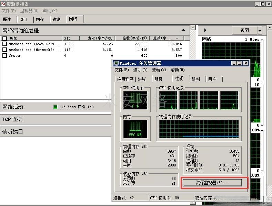
Task: Sort by the 发送(字节/秒) column header
Action: coord(97,38)
